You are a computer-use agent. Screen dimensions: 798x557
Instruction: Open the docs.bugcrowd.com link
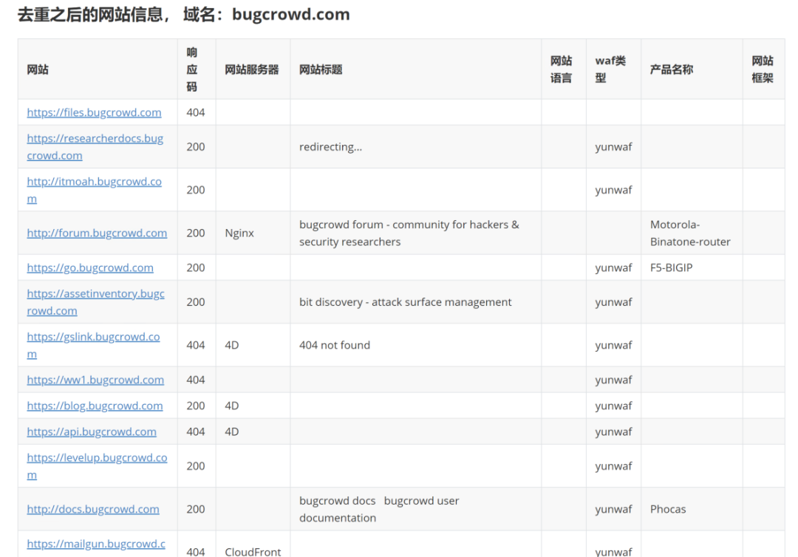tap(93, 509)
